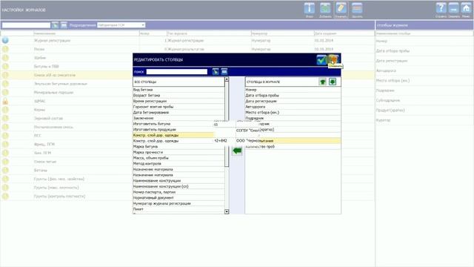
Task: Select 'Марка битума' column
Action: click(x=178, y=147)
